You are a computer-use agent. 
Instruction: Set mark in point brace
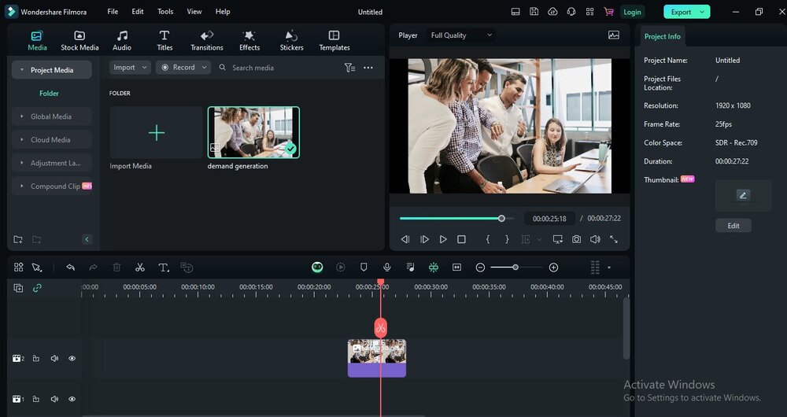pyautogui.click(x=487, y=239)
